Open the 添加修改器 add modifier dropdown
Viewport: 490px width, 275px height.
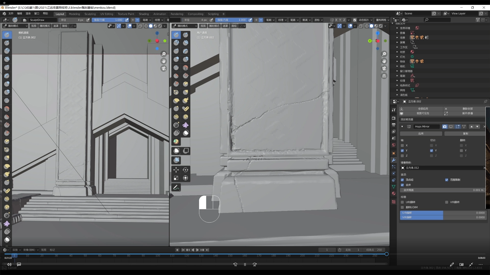click(x=442, y=119)
